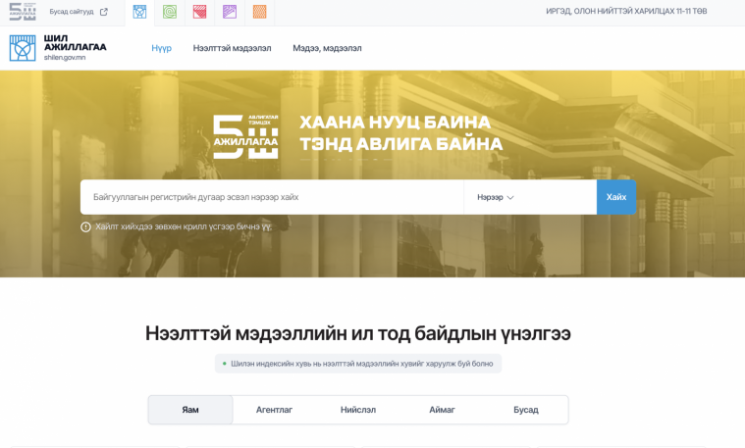
Task: Go to the Нүүр menu item
Action: pyautogui.click(x=162, y=48)
